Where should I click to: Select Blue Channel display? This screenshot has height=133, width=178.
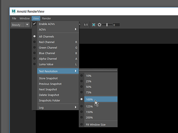[x=55, y=53]
